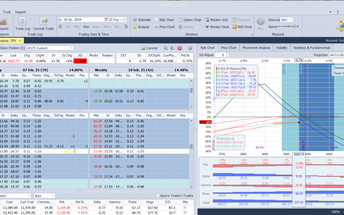Open the Support menu
This screenshot has height=215, width=344.
tap(20, 12)
